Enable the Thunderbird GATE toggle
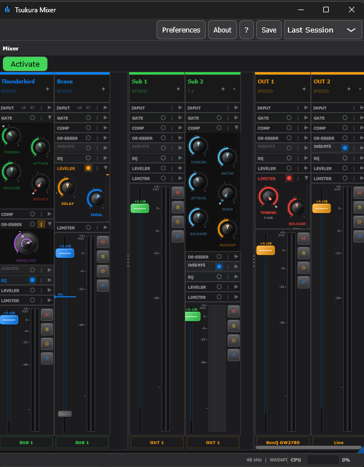The width and height of the screenshot is (364, 467). [32, 118]
